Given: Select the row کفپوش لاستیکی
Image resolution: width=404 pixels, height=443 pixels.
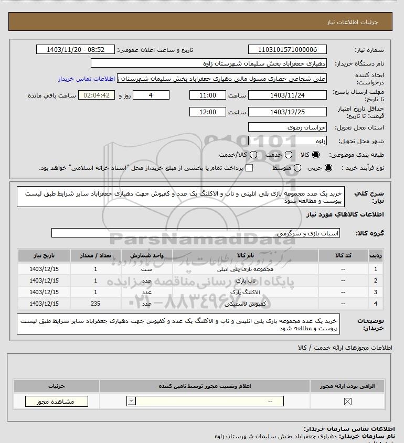Looking at the screenshot, I should (x=200, y=304).
